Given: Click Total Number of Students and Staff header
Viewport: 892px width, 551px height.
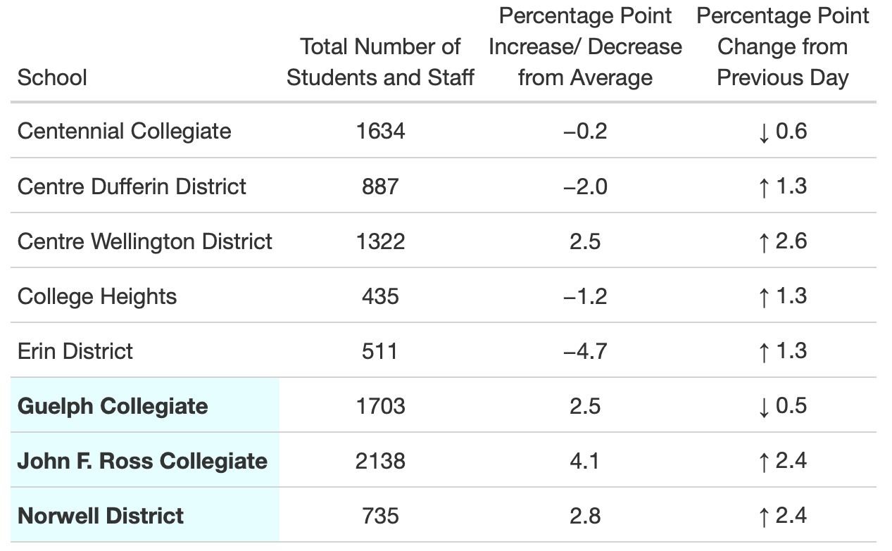Looking at the screenshot, I should [380, 62].
